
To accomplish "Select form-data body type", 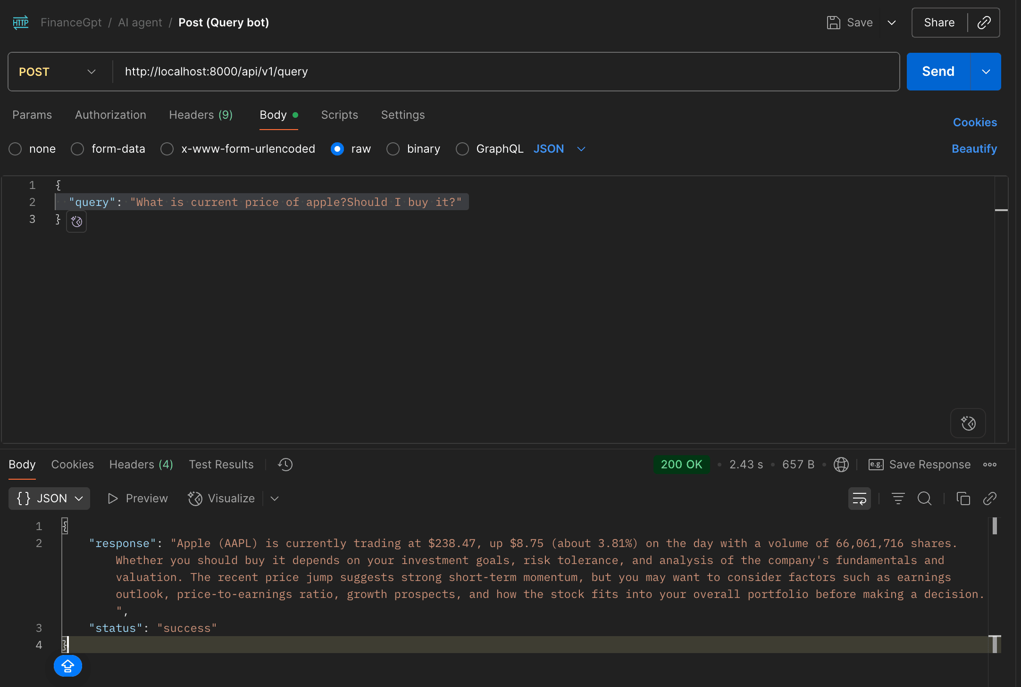I will (77, 149).
